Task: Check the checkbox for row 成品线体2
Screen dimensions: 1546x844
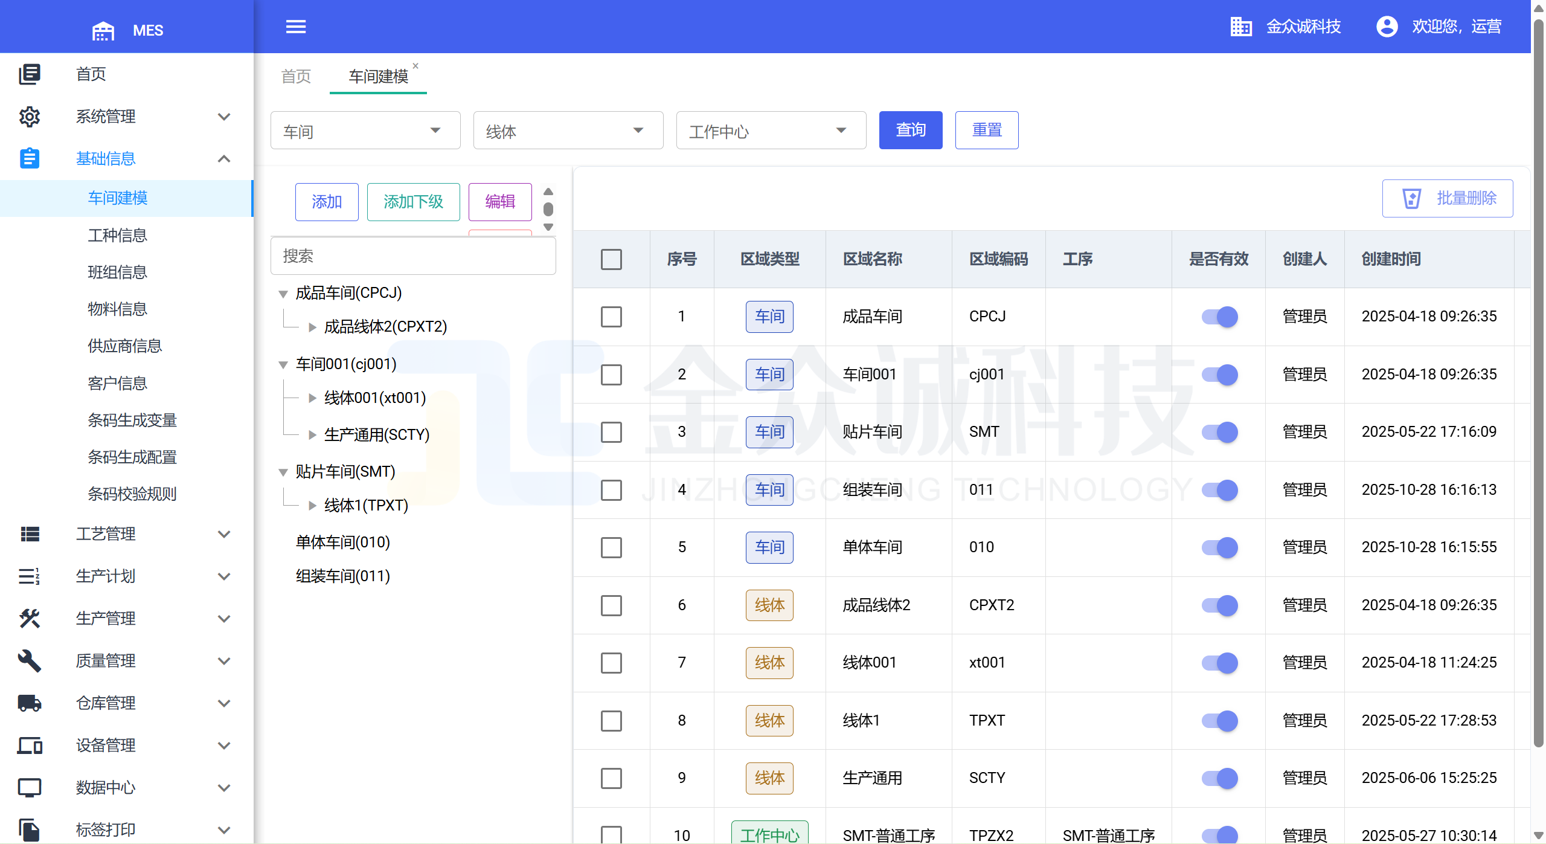Action: [611, 605]
